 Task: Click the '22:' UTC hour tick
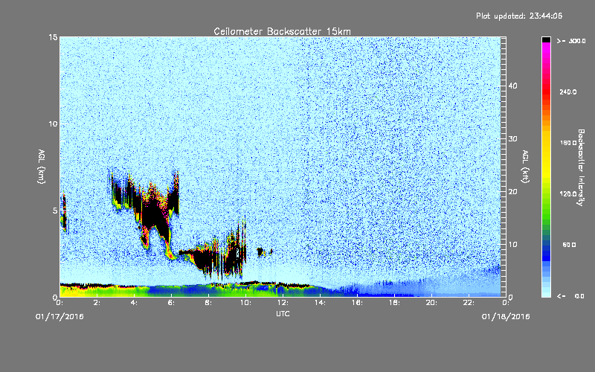[x=469, y=303]
